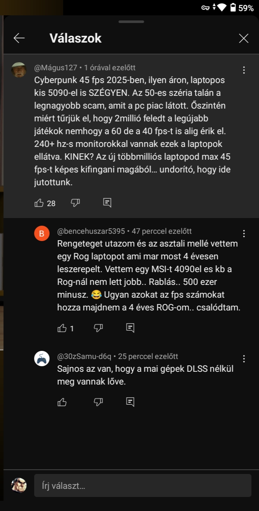Viewport: 259px width, 511px height.
Task: Like 30zSamu-d6q's DLSS reply
Action: click(62, 402)
